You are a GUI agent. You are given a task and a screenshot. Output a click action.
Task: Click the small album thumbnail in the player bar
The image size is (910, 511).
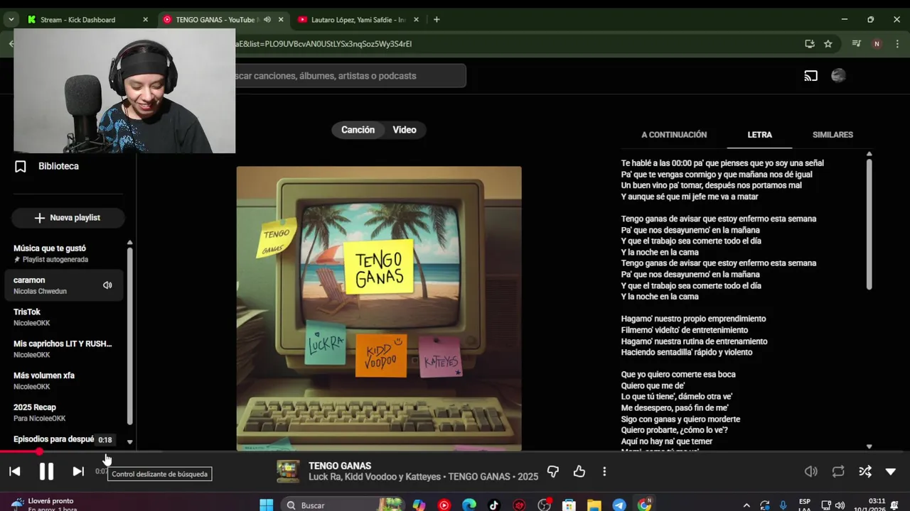[288, 471]
